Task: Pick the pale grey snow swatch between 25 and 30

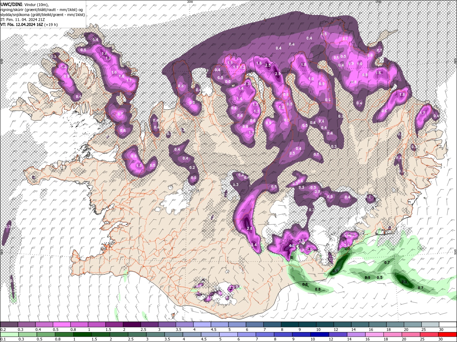Action: pyautogui.click(x=431, y=325)
